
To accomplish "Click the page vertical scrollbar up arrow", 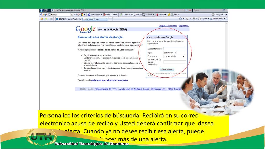I will 227,23.
